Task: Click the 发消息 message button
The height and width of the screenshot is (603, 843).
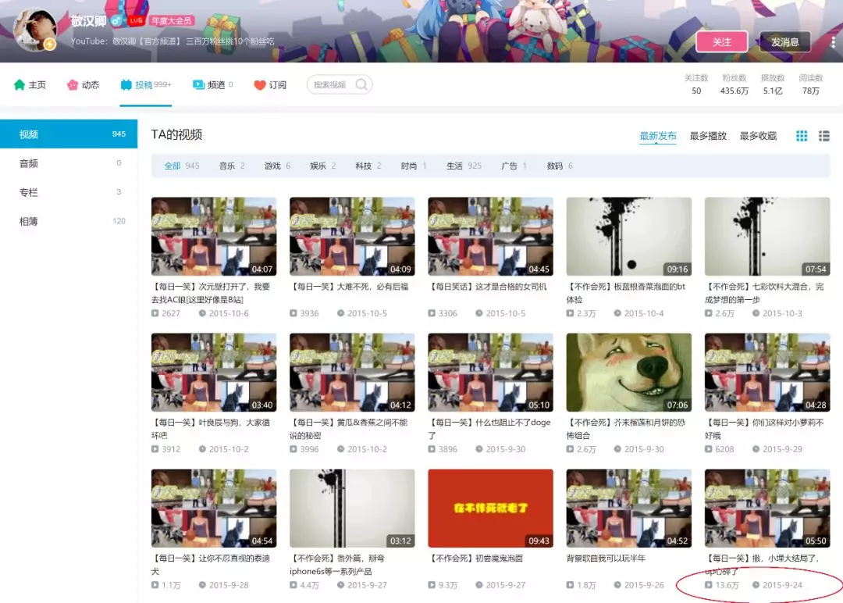Action: pyautogui.click(x=784, y=42)
